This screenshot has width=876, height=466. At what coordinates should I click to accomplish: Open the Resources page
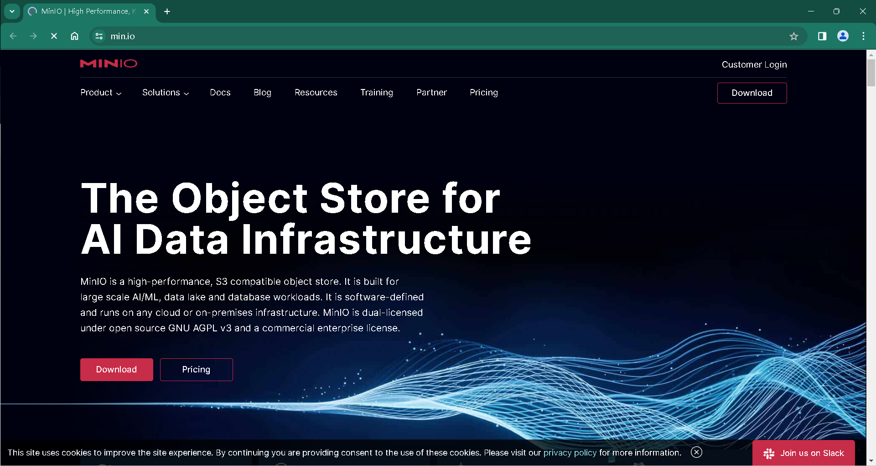click(x=316, y=93)
